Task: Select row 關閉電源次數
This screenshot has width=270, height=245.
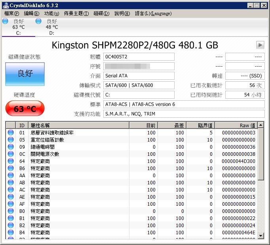Action: [x=131, y=154]
